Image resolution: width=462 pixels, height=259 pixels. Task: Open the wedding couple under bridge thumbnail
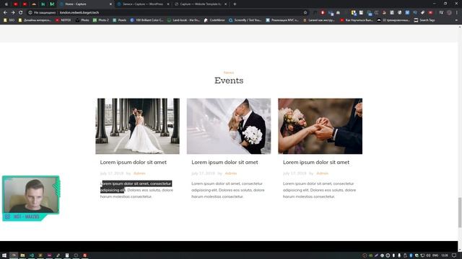pyautogui.click(x=137, y=126)
